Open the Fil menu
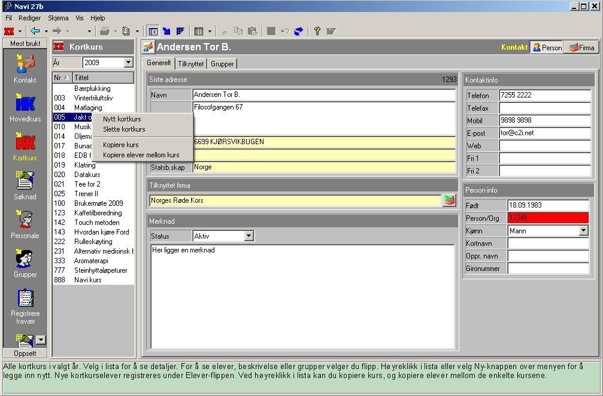This screenshot has width=603, height=396. point(8,18)
